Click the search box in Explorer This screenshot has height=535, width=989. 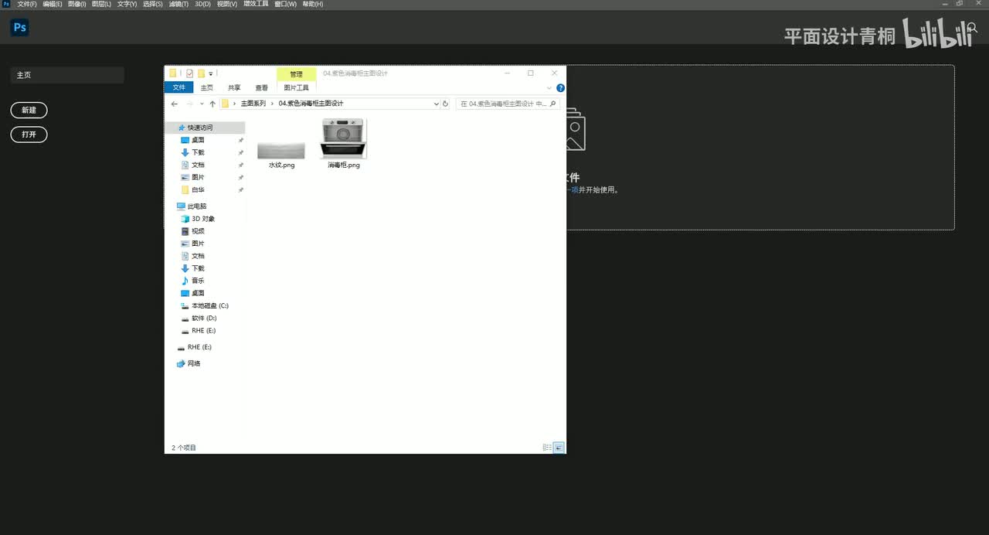point(508,104)
